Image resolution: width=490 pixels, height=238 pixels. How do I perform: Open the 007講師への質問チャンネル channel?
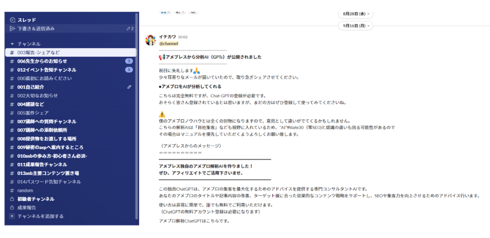coord(70,121)
